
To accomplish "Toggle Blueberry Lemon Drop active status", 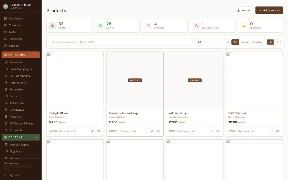I will tap(158, 131).
